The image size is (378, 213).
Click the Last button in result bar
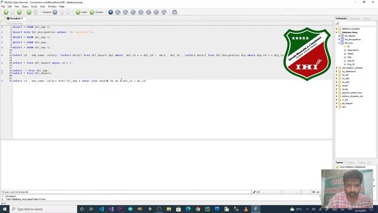pyautogui.click(x=316, y=192)
